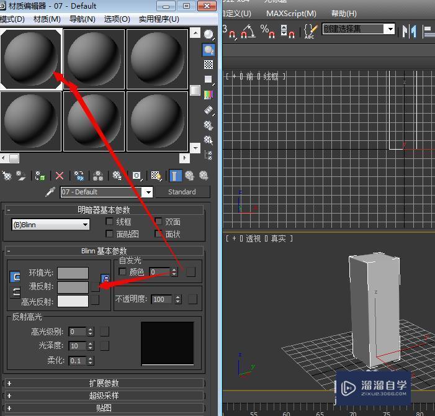435x416 pixels.
Task: Toggle the Angle Snap icon in main toolbar
Action: (248, 31)
